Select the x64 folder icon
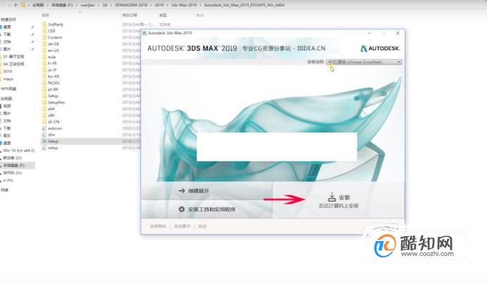The image size is (487, 284). [44, 109]
